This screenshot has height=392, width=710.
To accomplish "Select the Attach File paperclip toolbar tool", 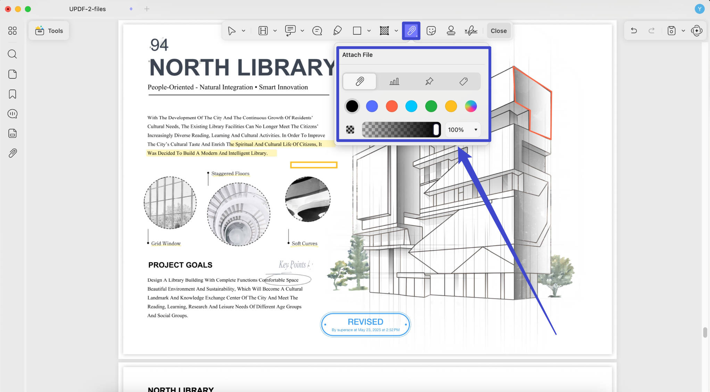I will tap(411, 31).
